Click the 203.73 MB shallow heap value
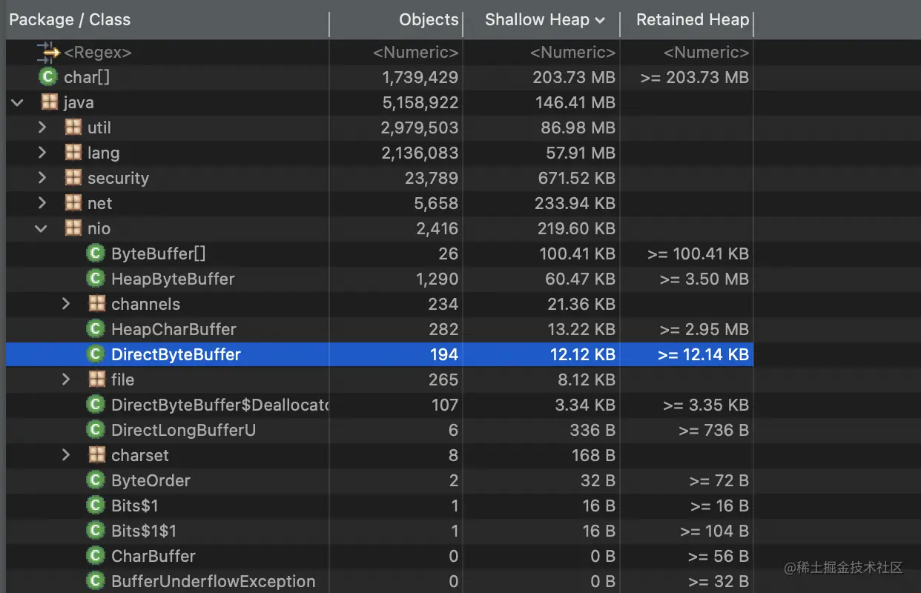This screenshot has width=921, height=593. [574, 77]
